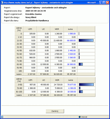The image size is (110, 119).
Task: Open the 66 600.00 sum link
Action: [x=71, y=40]
